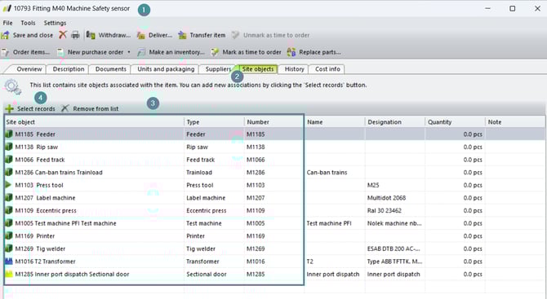Screen dimensions: 547x299
Task: Click Deliver... button text
Action: pyautogui.click(x=160, y=35)
